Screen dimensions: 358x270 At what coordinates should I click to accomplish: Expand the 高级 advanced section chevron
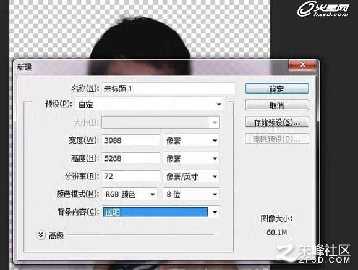[x=41, y=235]
